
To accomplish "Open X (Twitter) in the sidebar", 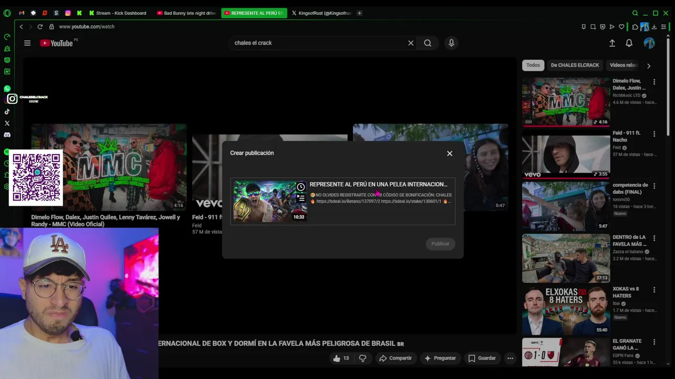I will [7, 123].
